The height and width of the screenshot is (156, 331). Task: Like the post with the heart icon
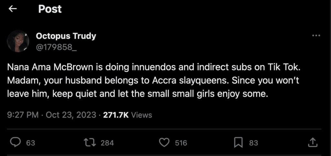pyautogui.click(x=165, y=142)
